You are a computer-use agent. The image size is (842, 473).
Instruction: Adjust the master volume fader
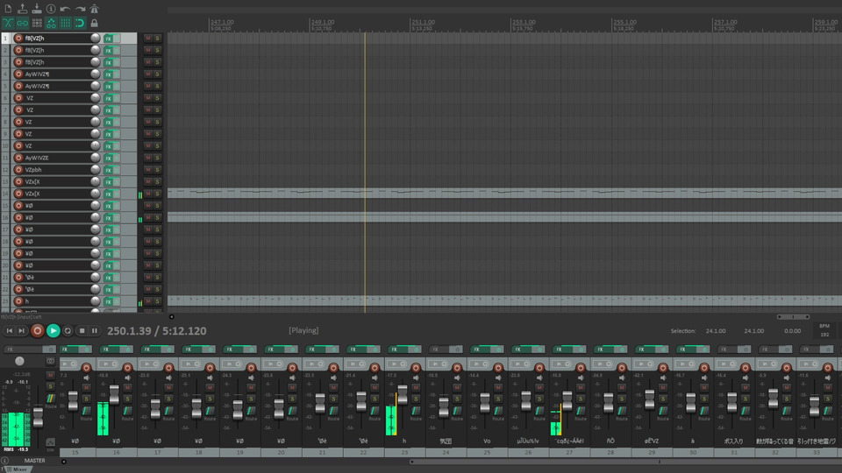(x=38, y=417)
